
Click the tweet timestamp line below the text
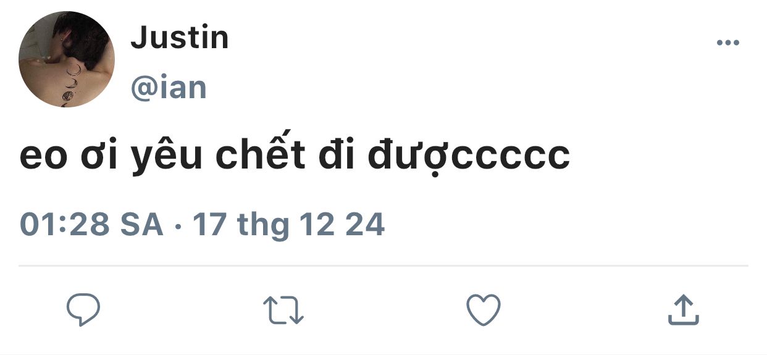point(203,225)
